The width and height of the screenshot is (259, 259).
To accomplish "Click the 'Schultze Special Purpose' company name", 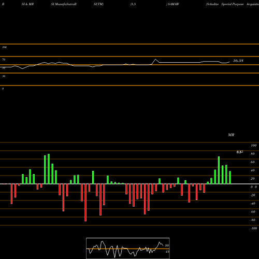I will point(225,4).
